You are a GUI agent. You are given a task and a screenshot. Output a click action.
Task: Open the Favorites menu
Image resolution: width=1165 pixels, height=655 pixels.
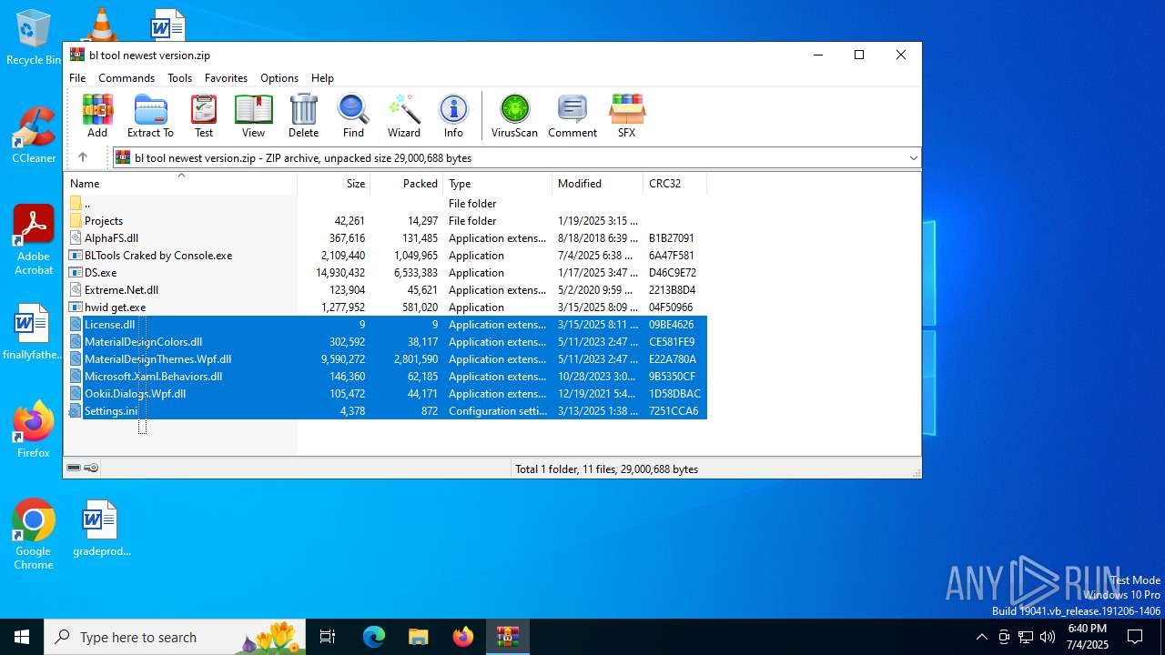point(226,78)
